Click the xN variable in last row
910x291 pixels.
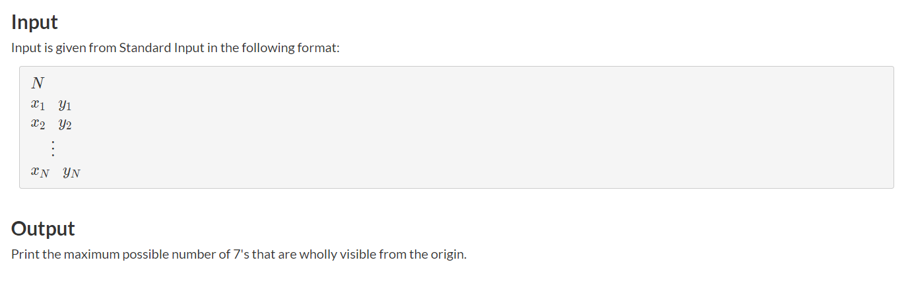[40, 173]
